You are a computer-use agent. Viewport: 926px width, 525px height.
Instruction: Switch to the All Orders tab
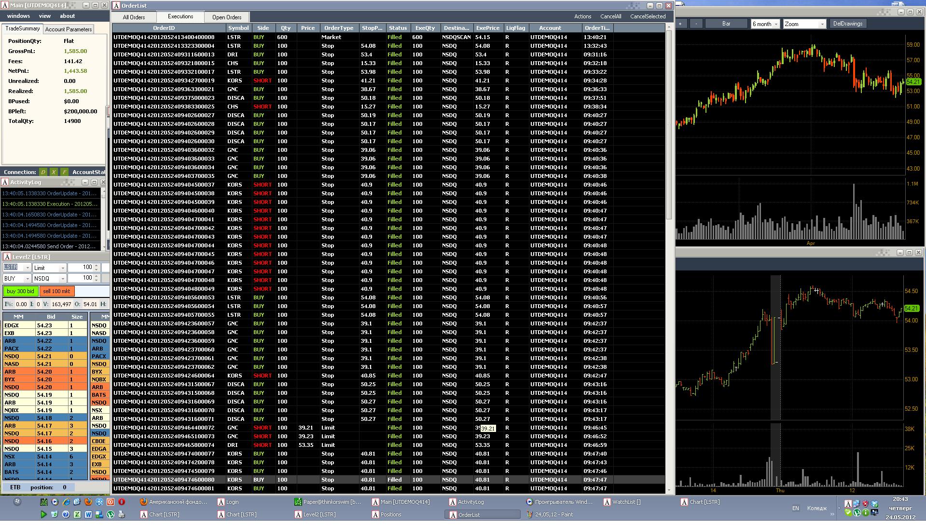tap(134, 17)
